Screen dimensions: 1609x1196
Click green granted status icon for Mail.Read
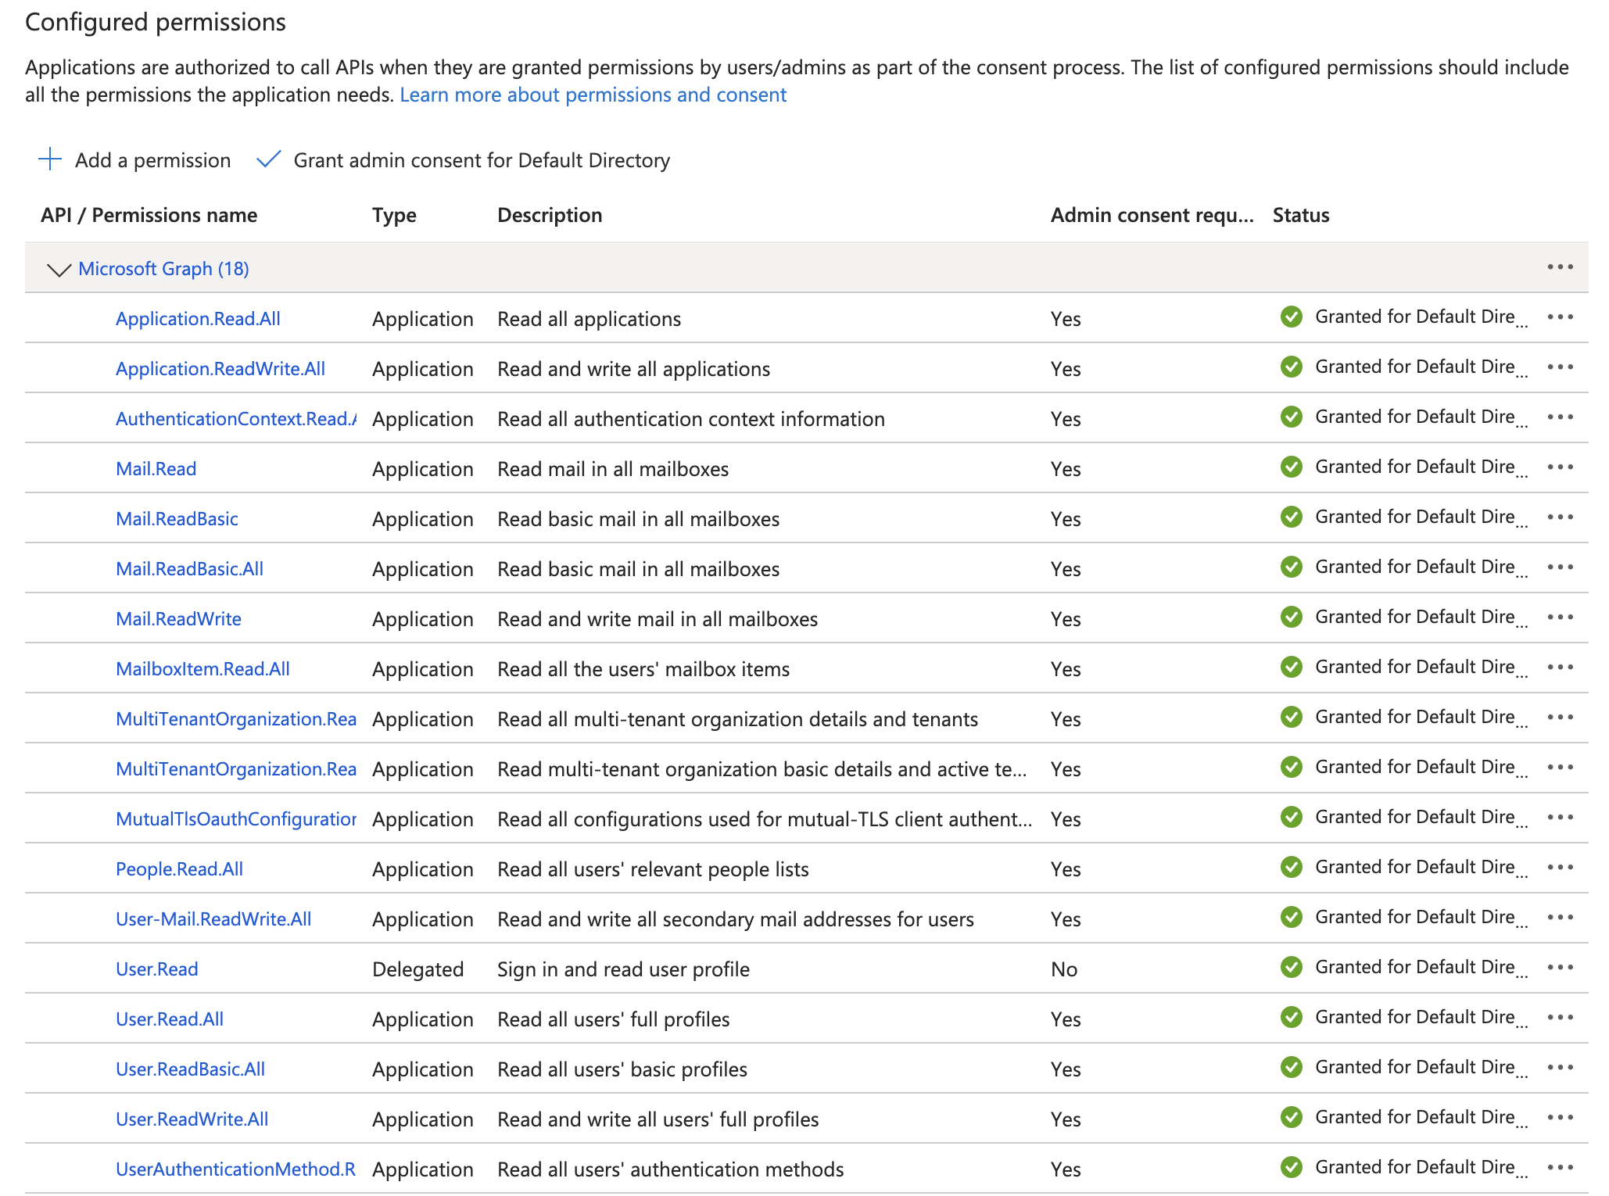[1292, 467]
